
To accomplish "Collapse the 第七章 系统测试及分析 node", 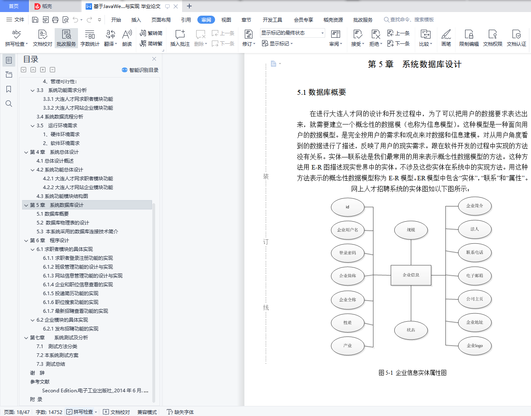I will pos(26,338).
